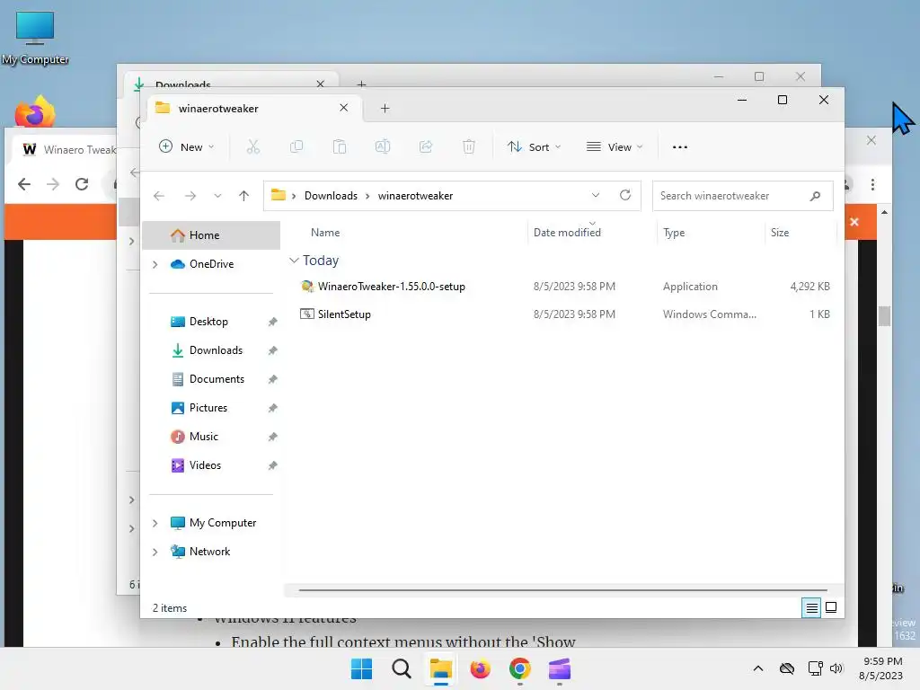
Task: Click Downloads in the address breadcrumb
Action: click(x=331, y=195)
